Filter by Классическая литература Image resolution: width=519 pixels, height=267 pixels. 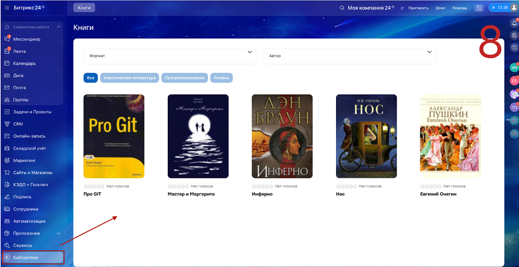129,78
